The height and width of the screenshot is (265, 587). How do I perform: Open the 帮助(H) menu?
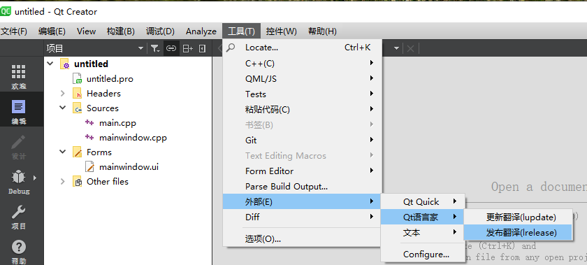coord(322,31)
